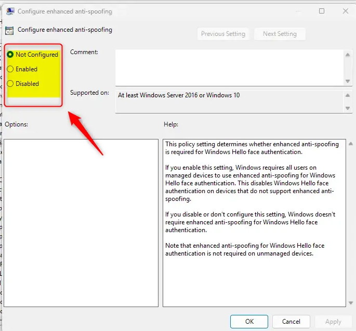Click the Help description text pane
The height and width of the screenshot is (331, 356).
tap(254, 223)
